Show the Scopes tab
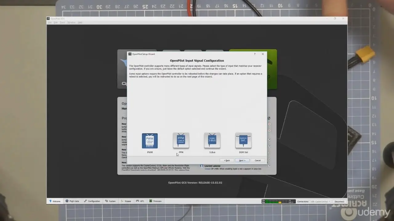 coord(126,201)
